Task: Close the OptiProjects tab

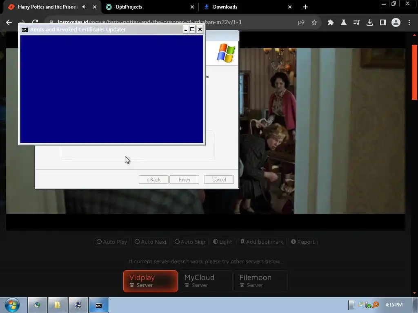Action: point(192,7)
